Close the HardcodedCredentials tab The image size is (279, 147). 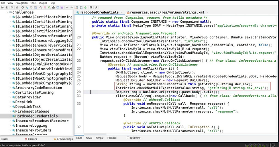pos(122,12)
